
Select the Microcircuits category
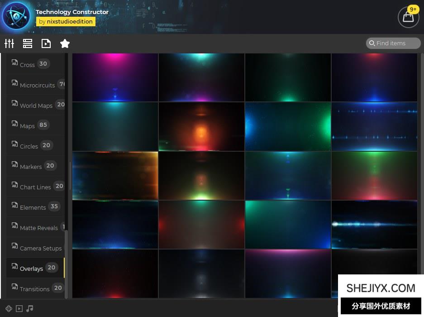click(37, 85)
